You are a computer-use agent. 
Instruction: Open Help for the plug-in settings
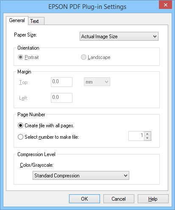(153, 199)
